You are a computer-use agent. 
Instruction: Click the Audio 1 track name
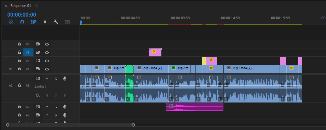(40, 87)
